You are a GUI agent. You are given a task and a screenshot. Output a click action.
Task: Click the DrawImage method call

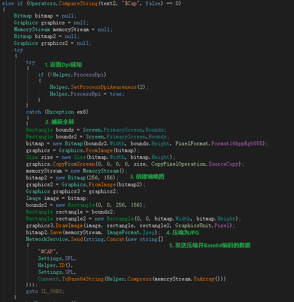(69, 226)
